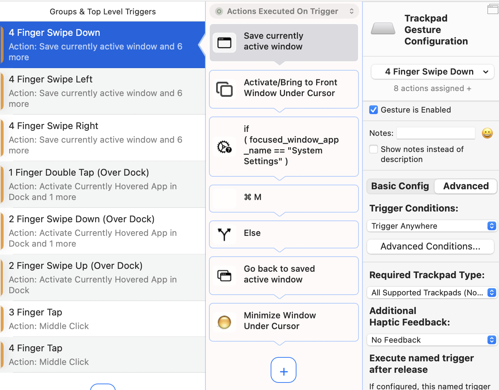The width and height of the screenshot is (499, 390).
Task: Click the Trackpad Gesture Configuration title
Action: [x=436, y=30]
